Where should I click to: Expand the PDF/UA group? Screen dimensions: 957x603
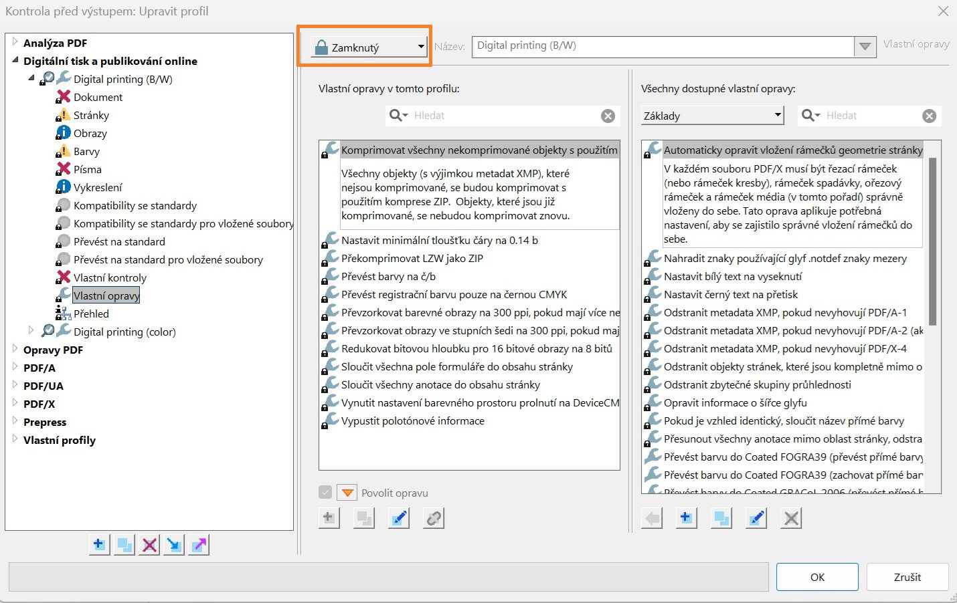15,384
